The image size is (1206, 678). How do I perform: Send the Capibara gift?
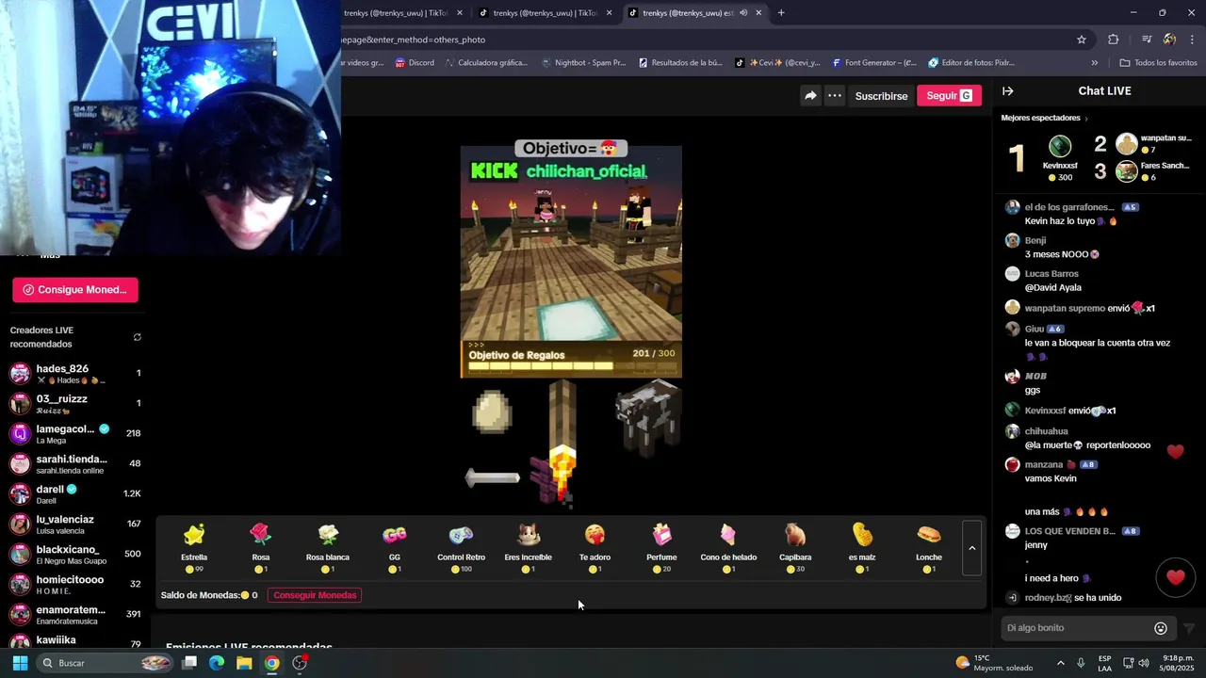click(x=795, y=548)
